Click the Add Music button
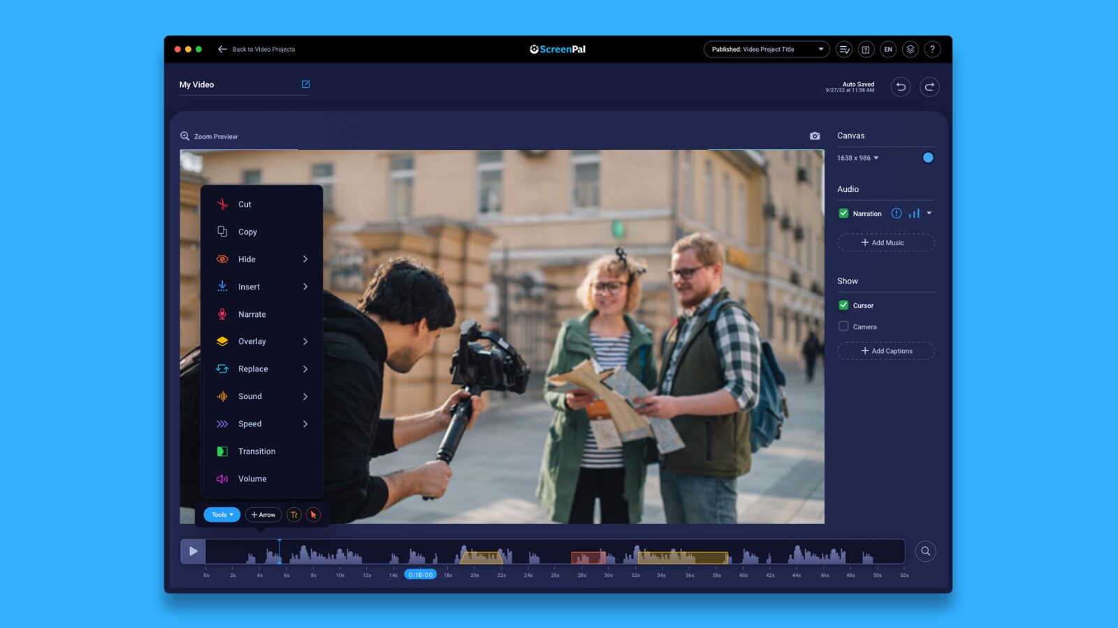The width and height of the screenshot is (1118, 628). pos(885,242)
